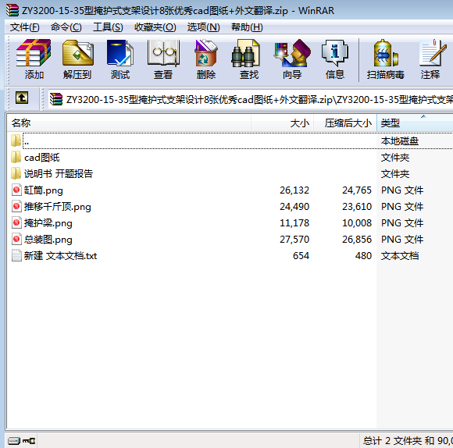Sort by the 类型 column header
Screen dimensions: 453x448
pos(415,123)
